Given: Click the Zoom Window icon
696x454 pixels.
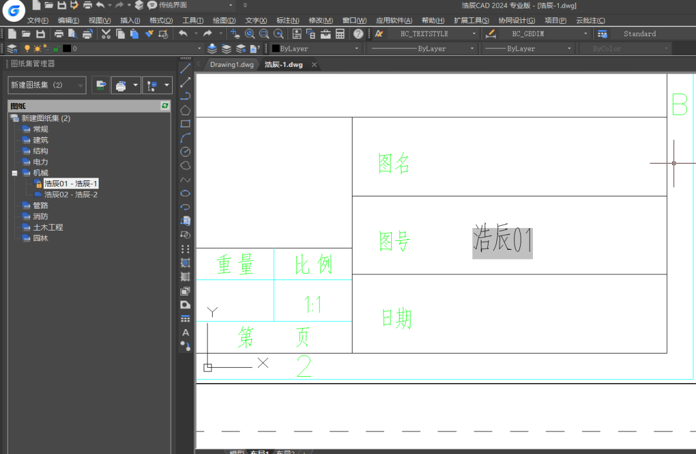Looking at the screenshot, I should point(264,33).
